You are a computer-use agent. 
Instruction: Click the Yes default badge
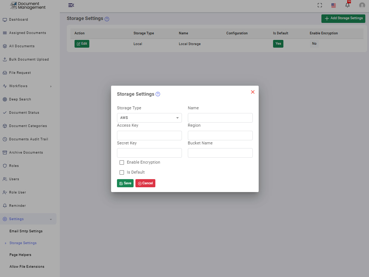pyautogui.click(x=278, y=44)
